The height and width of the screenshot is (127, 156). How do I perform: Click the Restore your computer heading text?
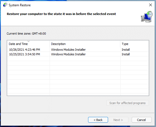coord(61,14)
